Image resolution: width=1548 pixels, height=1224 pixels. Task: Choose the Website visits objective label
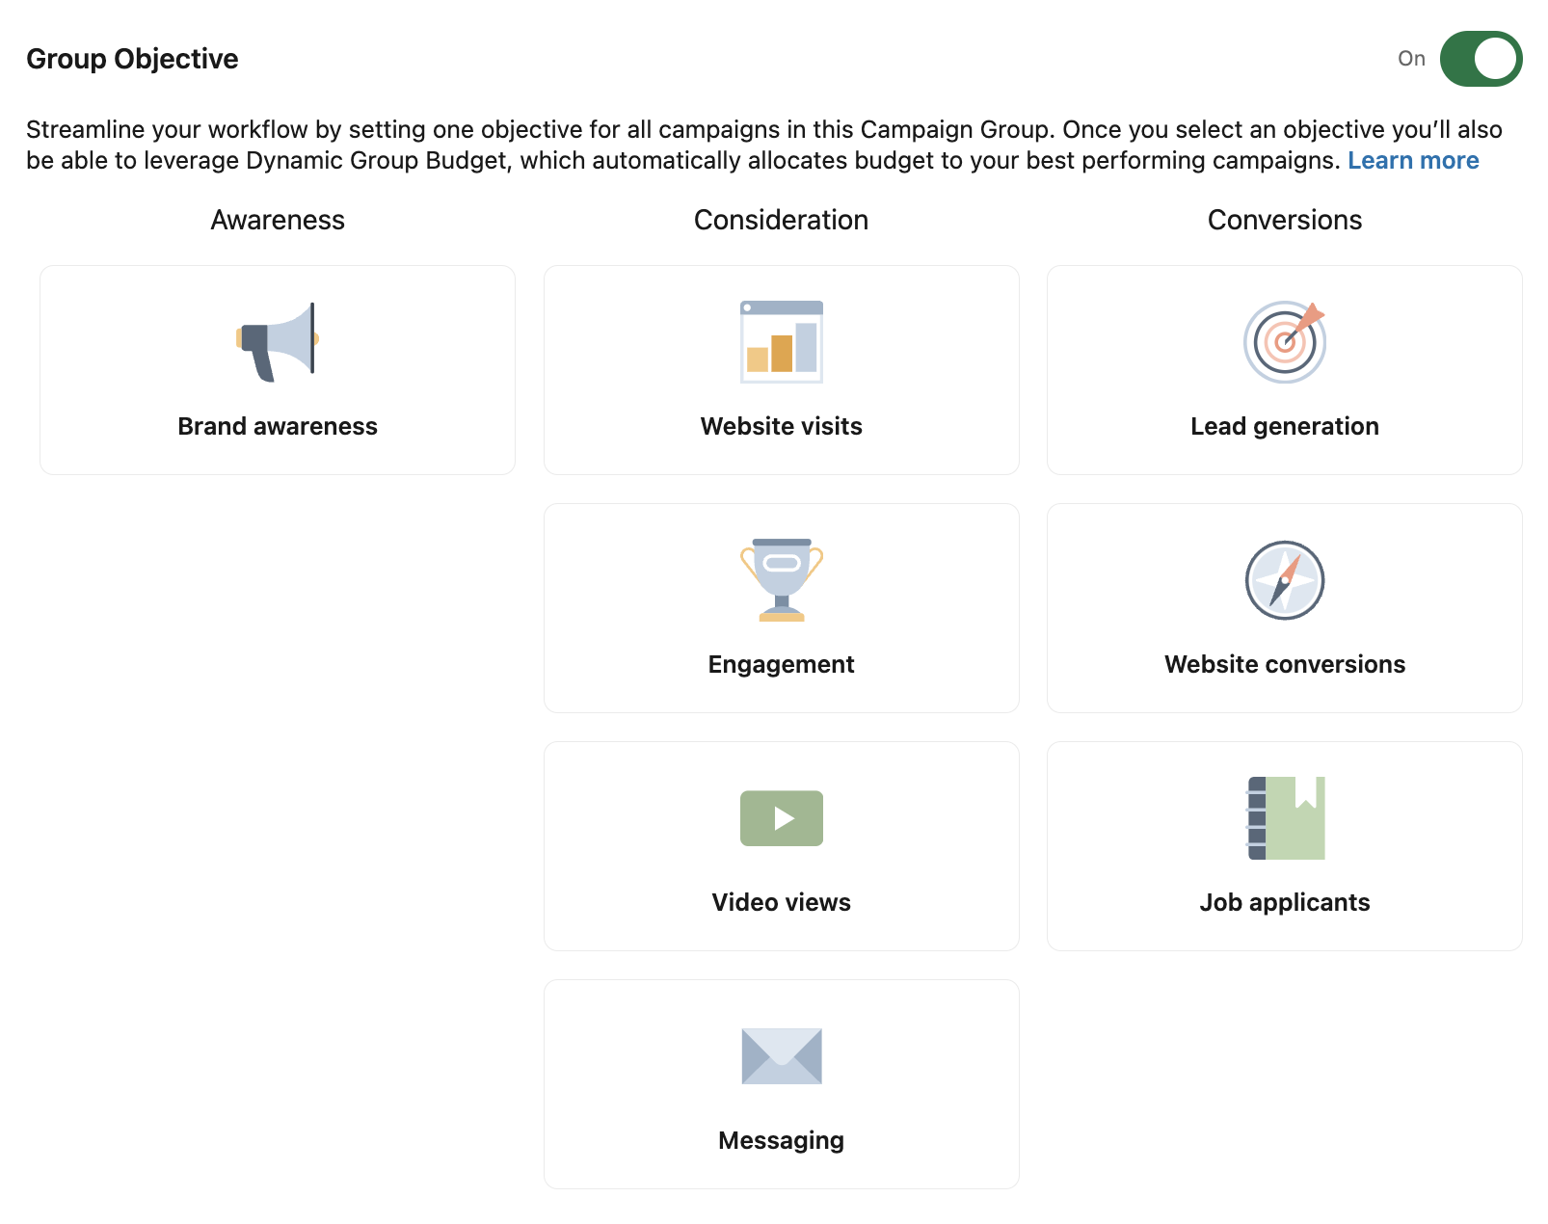(781, 426)
